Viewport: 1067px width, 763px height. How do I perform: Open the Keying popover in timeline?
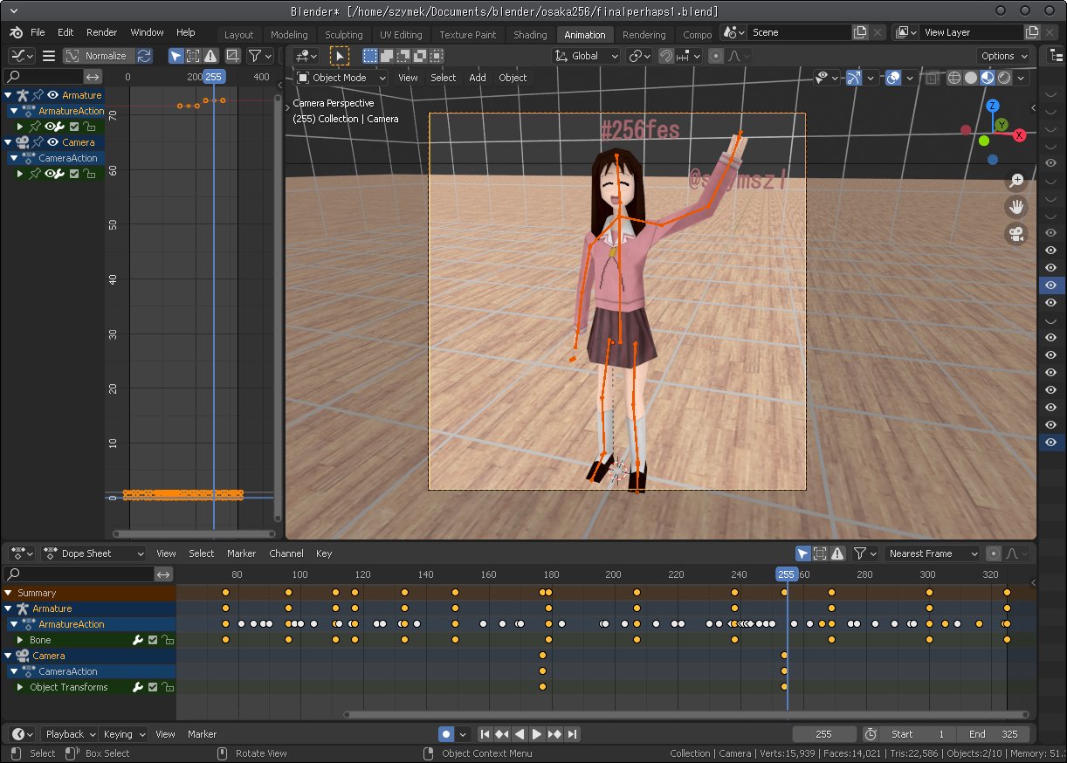pos(123,734)
